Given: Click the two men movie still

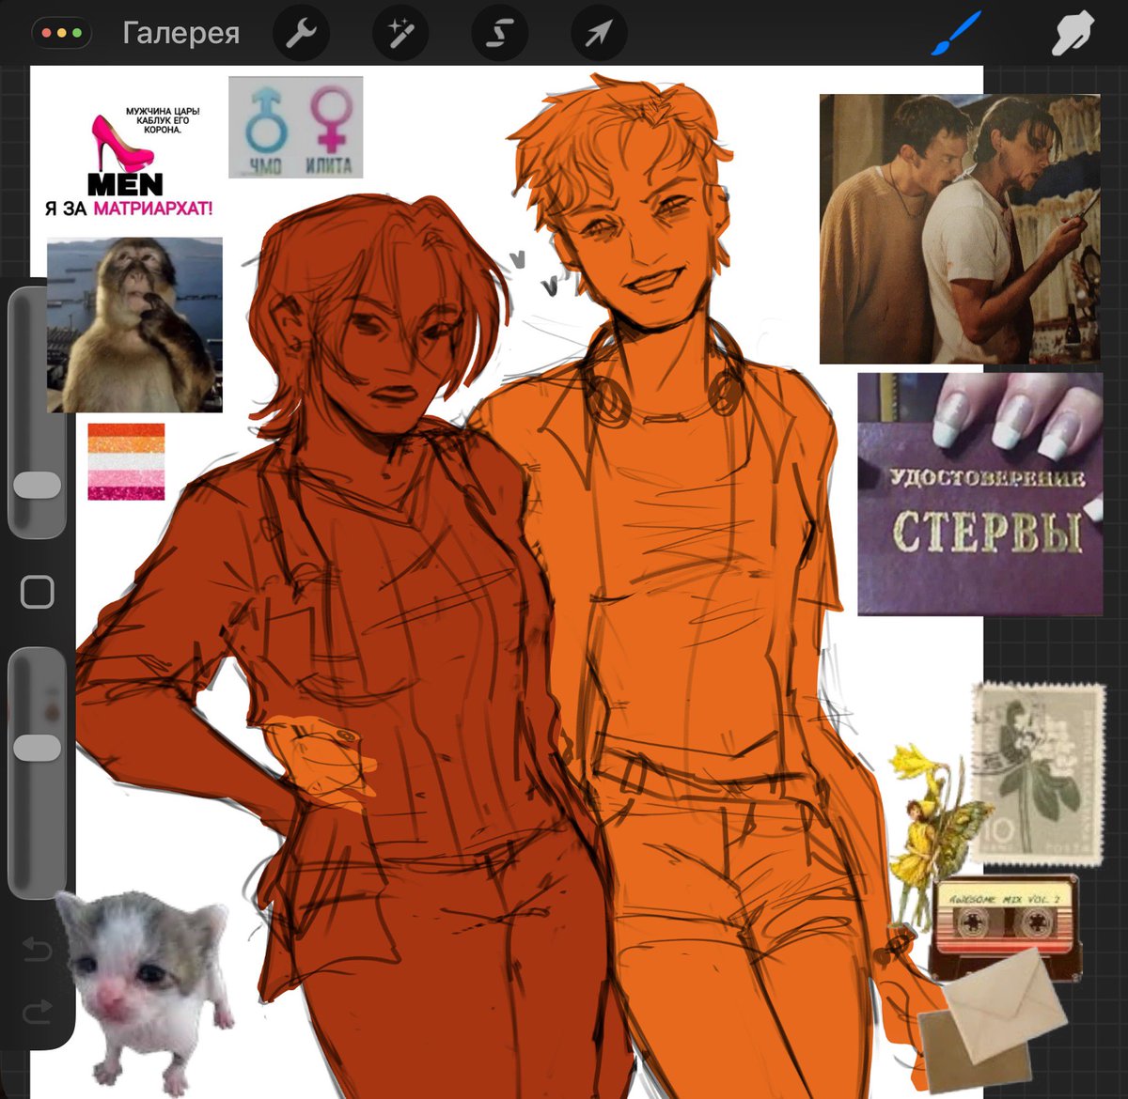Looking at the screenshot, I should click(960, 228).
